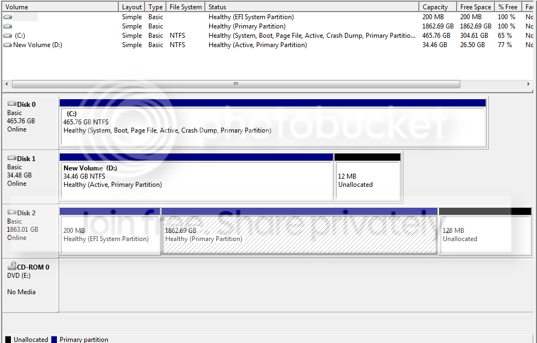Sort by the Layout column header

(132, 7)
